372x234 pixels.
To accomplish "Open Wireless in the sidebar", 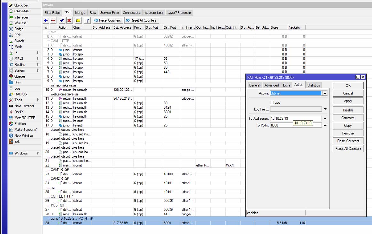I will pyautogui.click(x=20, y=23).
